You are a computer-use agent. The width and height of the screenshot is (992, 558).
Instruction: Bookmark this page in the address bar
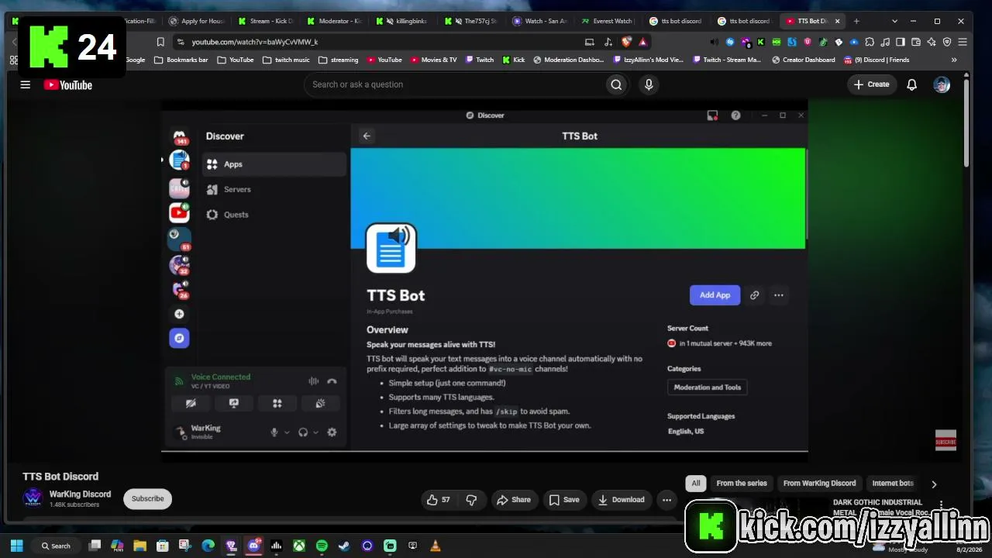pos(160,42)
